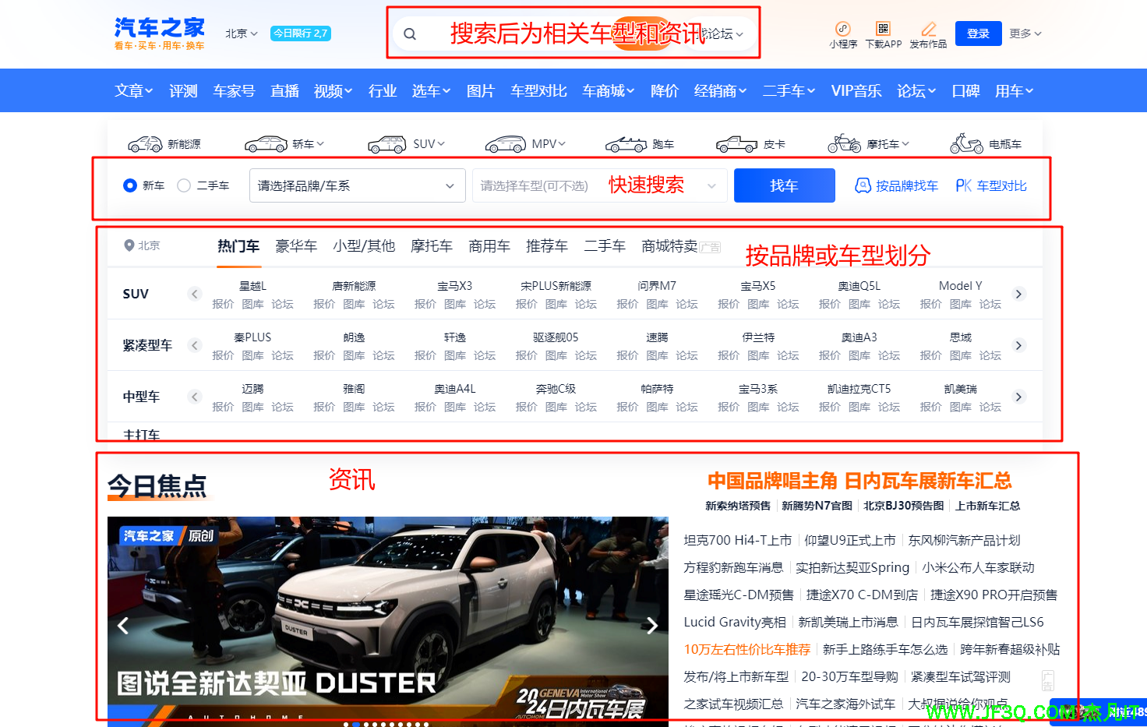The width and height of the screenshot is (1147, 727).
Task: Select the 皮卡 pickup truck icon
Action: 737,144
